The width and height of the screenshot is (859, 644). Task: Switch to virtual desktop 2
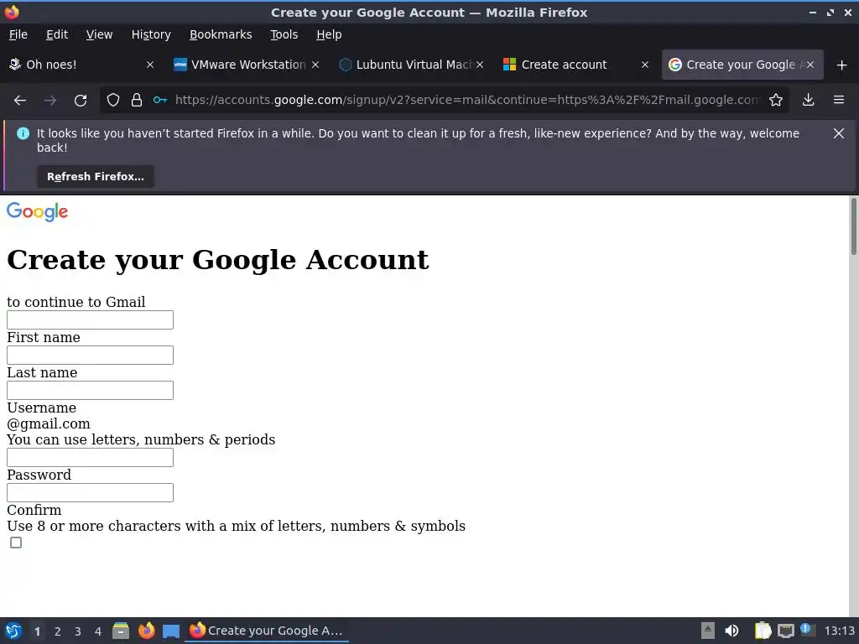(x=58, y=631)
